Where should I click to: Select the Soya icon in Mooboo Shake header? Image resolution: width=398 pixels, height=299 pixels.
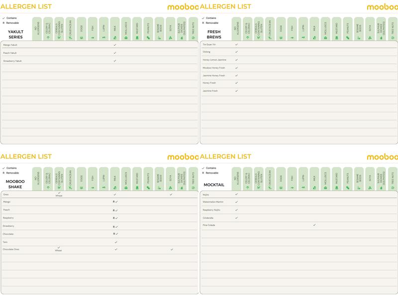click(171, 187)
